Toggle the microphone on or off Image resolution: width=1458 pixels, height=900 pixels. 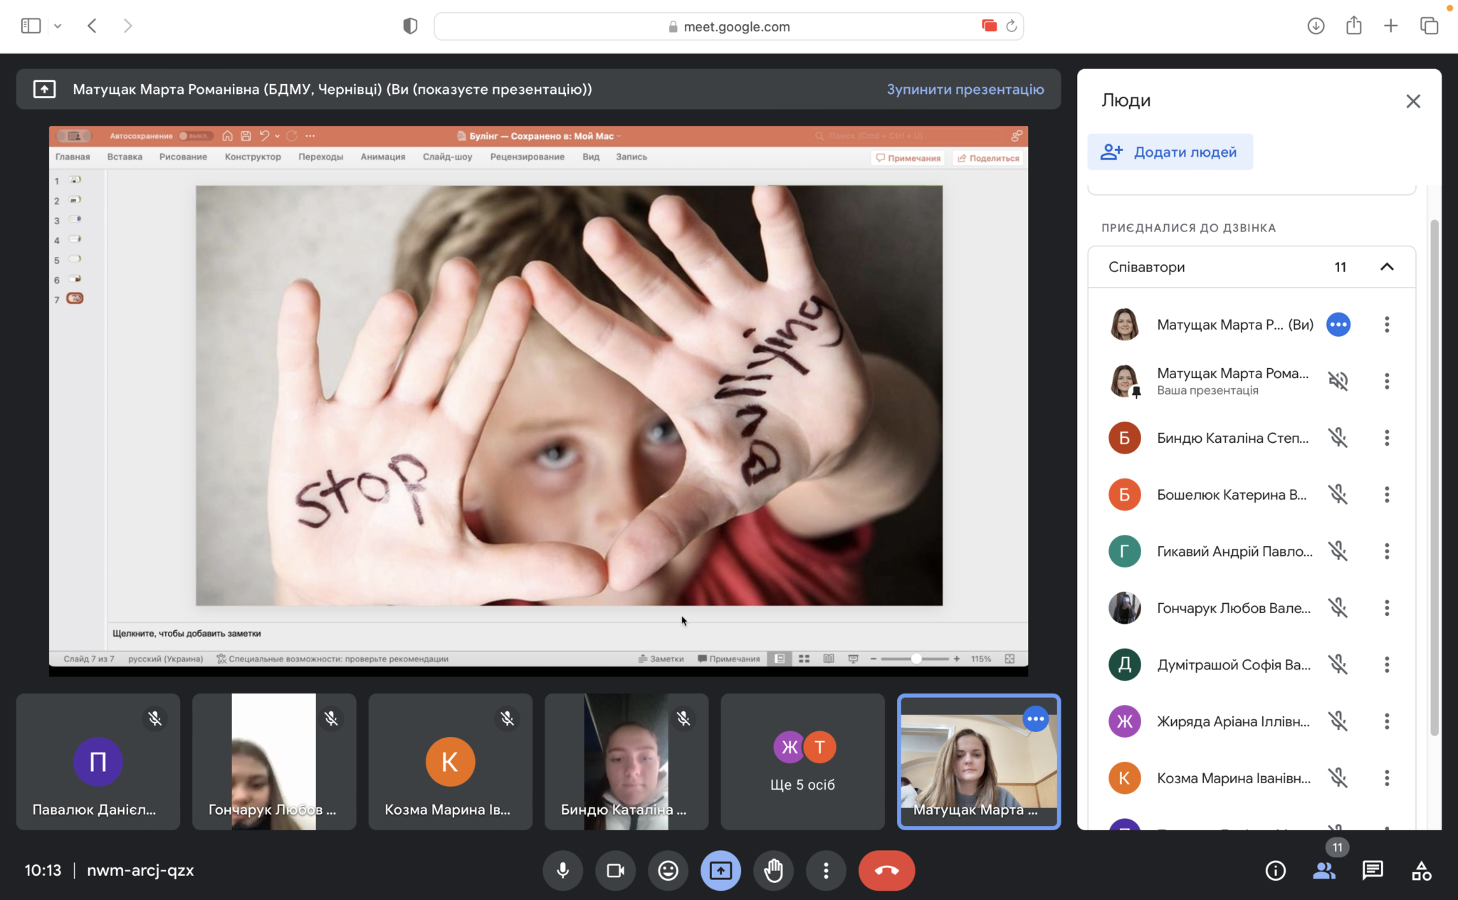562,870
